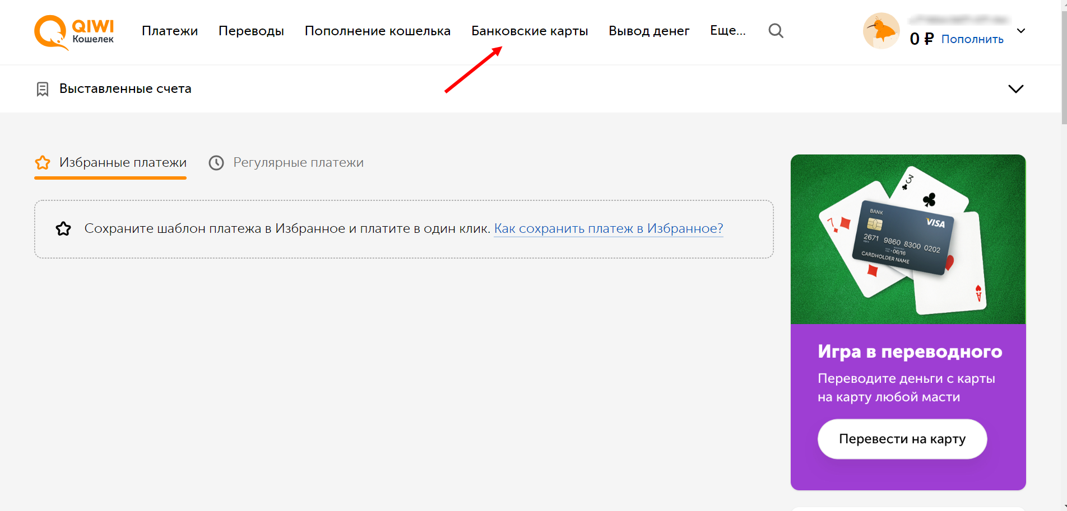Screen dimensions: 1067x511
Task: Open the Платежи menu item
Action: 170,31
